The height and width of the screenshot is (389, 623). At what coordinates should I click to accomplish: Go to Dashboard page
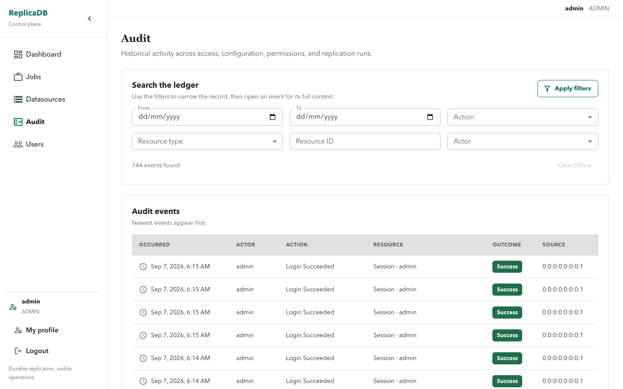click(x=54, y=54)
